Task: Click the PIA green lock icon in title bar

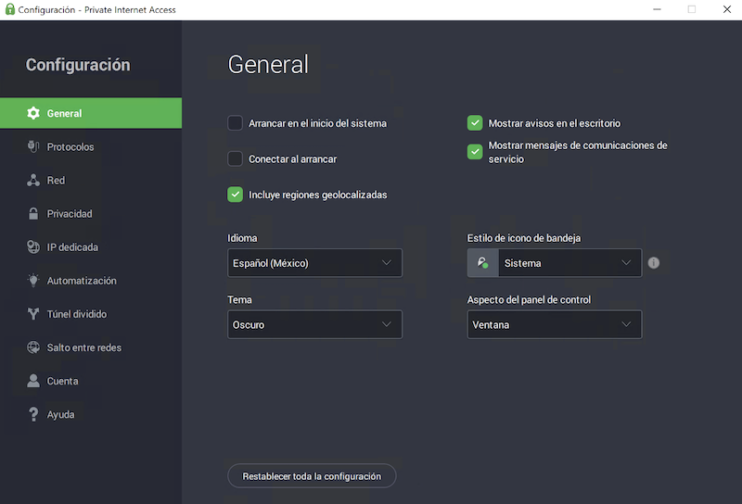Action: [10, 9]
